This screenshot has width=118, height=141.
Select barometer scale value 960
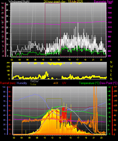109,51
